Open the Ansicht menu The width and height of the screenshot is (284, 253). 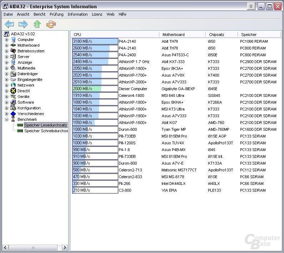click(x=23, y=14)
